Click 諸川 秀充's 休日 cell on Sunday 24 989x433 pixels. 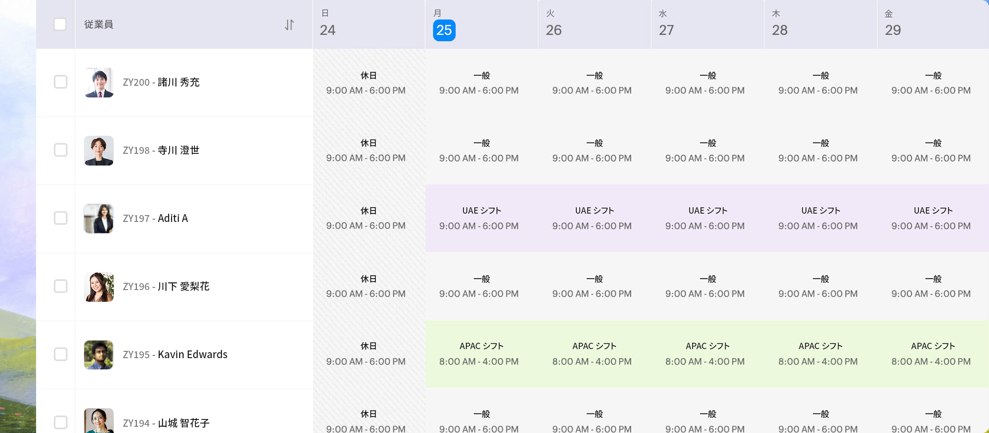368,83
